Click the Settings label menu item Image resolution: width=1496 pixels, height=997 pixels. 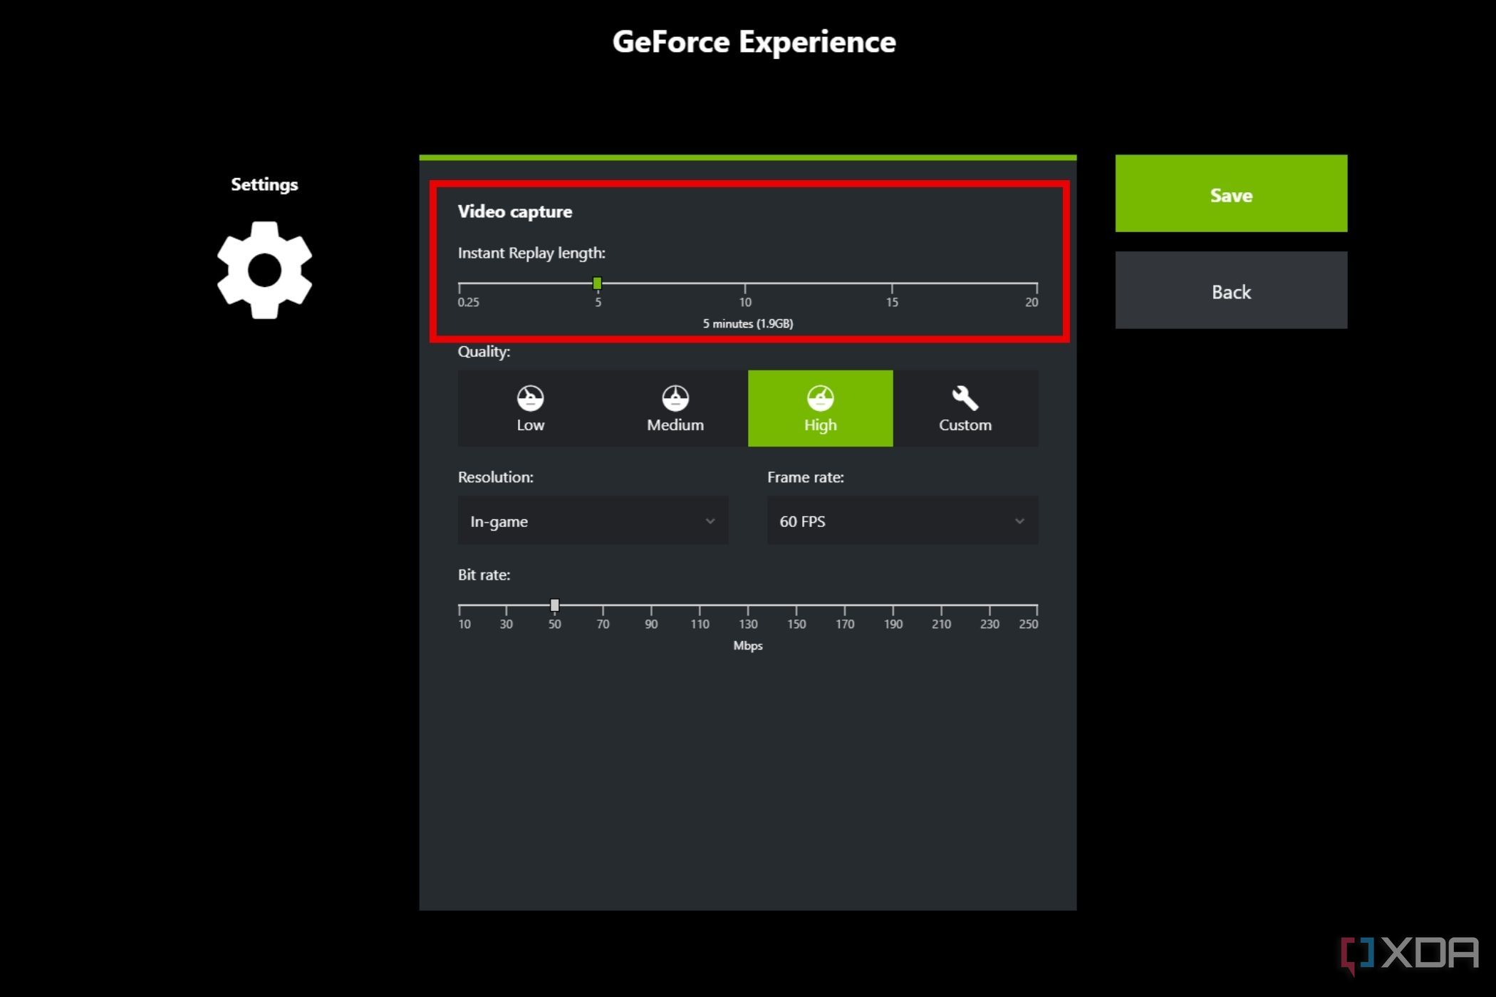[x=264, y=184]
